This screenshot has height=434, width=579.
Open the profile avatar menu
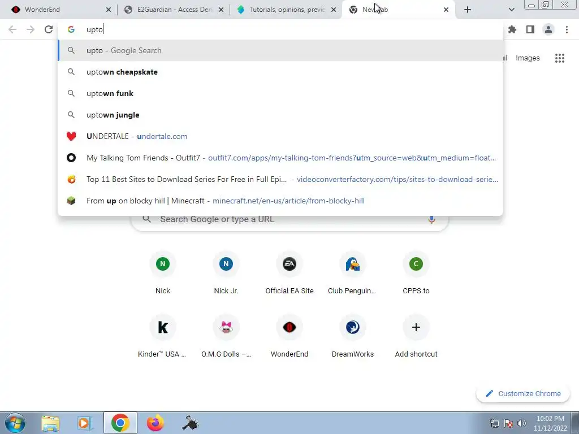coord(548,29)
